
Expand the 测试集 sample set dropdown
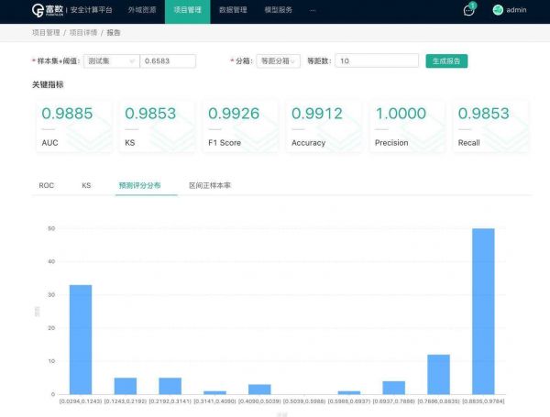110,61
